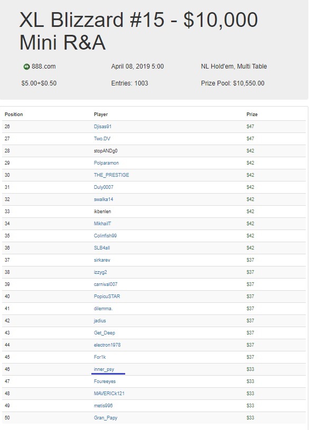Open the 888.com site label
This screenshot has width=310, height=430.
(x=44, y=66)
